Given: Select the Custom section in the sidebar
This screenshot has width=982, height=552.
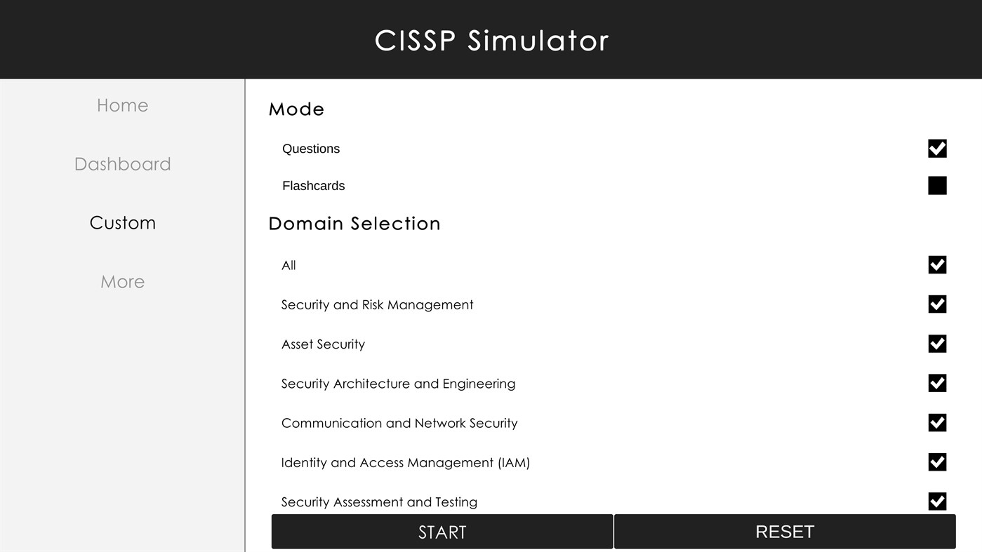Looking at the screenshot, I should (x=122, y=222).
